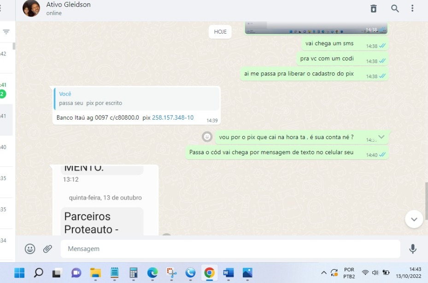The height and width of the screenshot is (283, 428).
Task: Click the attach file paperclip icon
Action: (x=47, y=249)
